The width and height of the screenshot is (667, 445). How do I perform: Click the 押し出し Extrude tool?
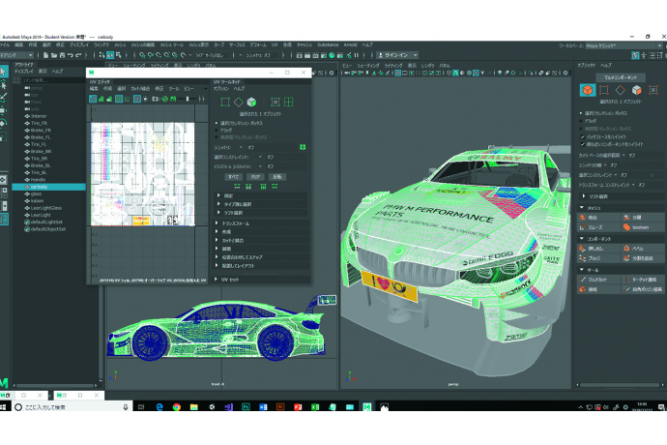point(599,249)
